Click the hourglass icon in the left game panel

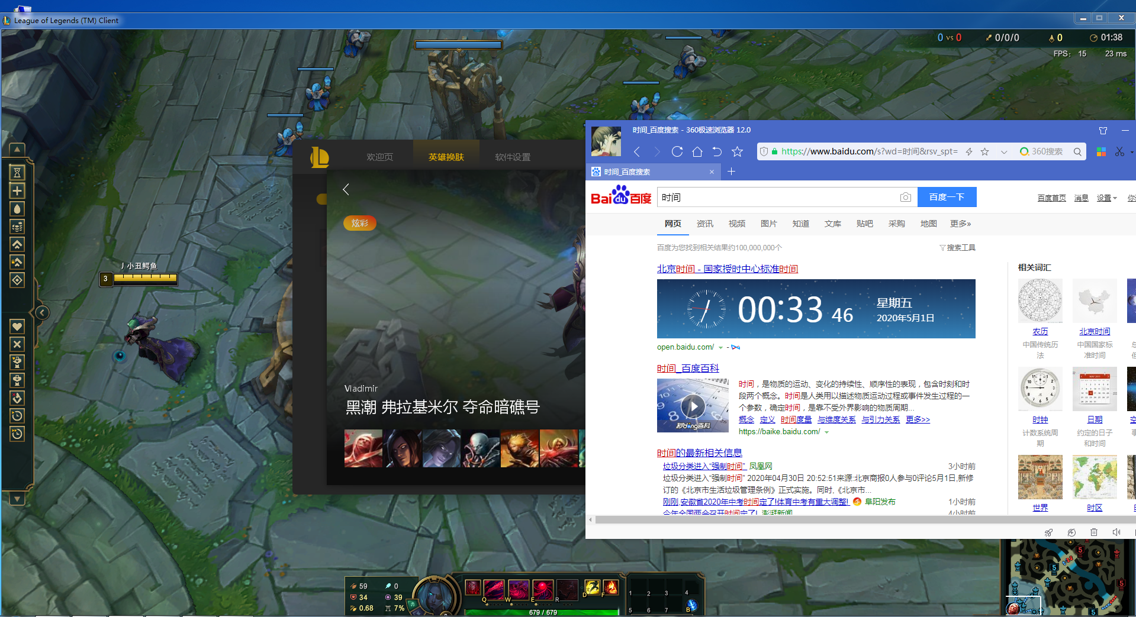17,173
